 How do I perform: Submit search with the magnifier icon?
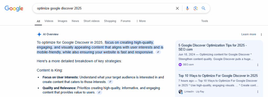click(203, 8)
